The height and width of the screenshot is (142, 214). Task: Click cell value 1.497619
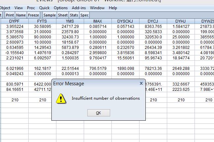click(x=43, y=53)
